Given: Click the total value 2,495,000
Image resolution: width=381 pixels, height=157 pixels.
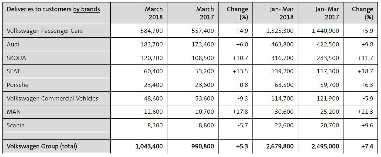Looking at the screenshot, I should 325,147.
